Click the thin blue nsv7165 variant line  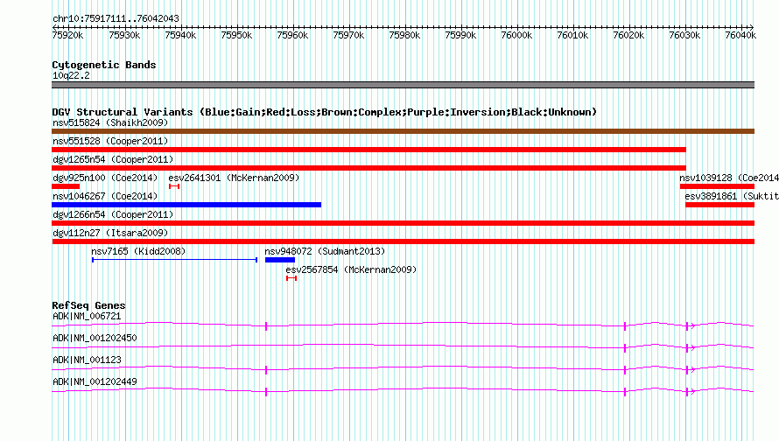174,260
